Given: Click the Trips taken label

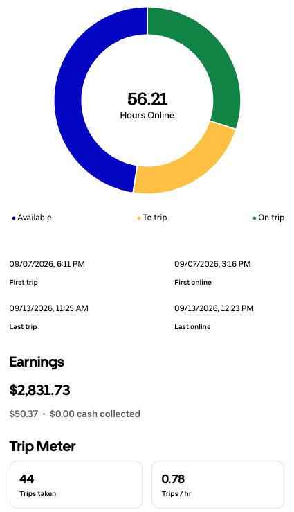Looking at the screenshot, I should 38,494.
